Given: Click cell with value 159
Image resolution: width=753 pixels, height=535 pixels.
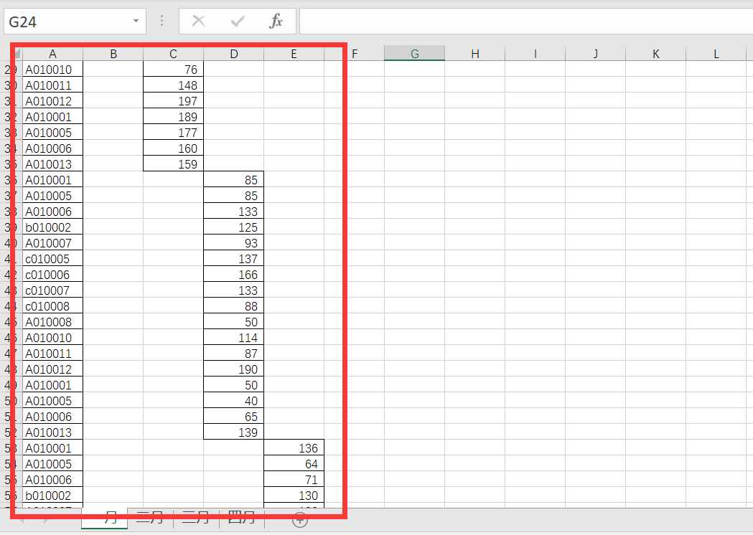Looking at the screenshot, I should (174, 164).
